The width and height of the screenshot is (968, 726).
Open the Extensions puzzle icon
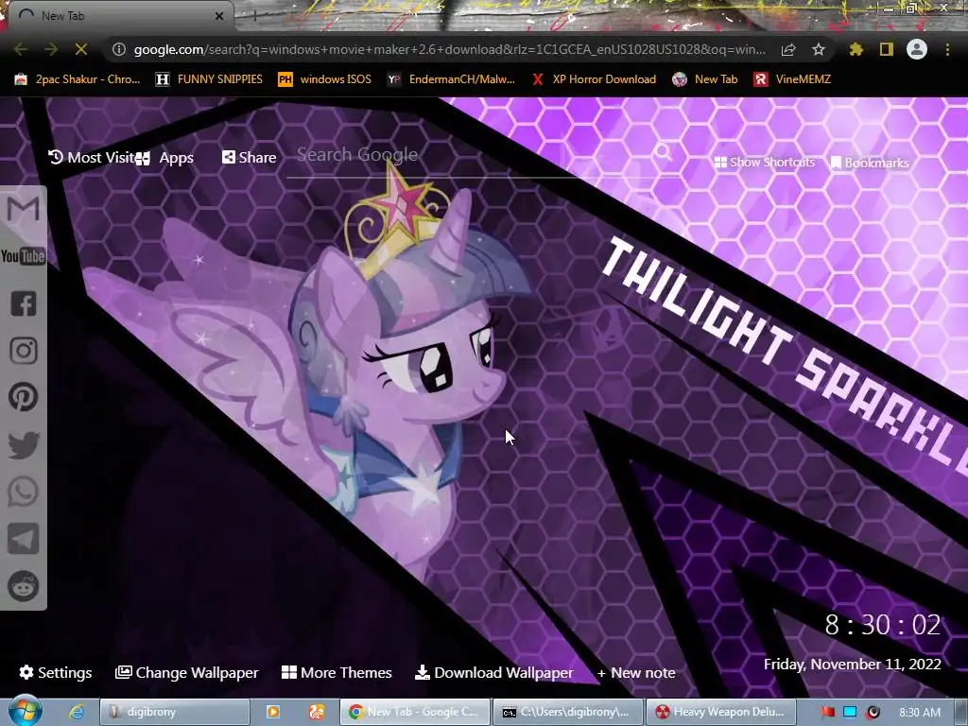click(x=856, y=49)
